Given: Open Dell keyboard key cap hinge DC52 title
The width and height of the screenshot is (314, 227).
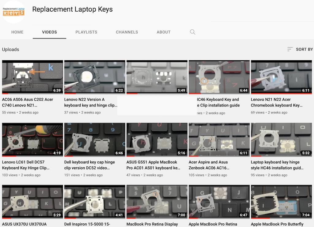Looking at the screenshot, I should tap(90, 165).
